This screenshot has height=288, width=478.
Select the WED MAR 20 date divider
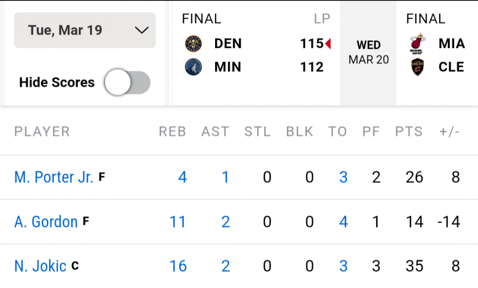[x=368, y=53]
